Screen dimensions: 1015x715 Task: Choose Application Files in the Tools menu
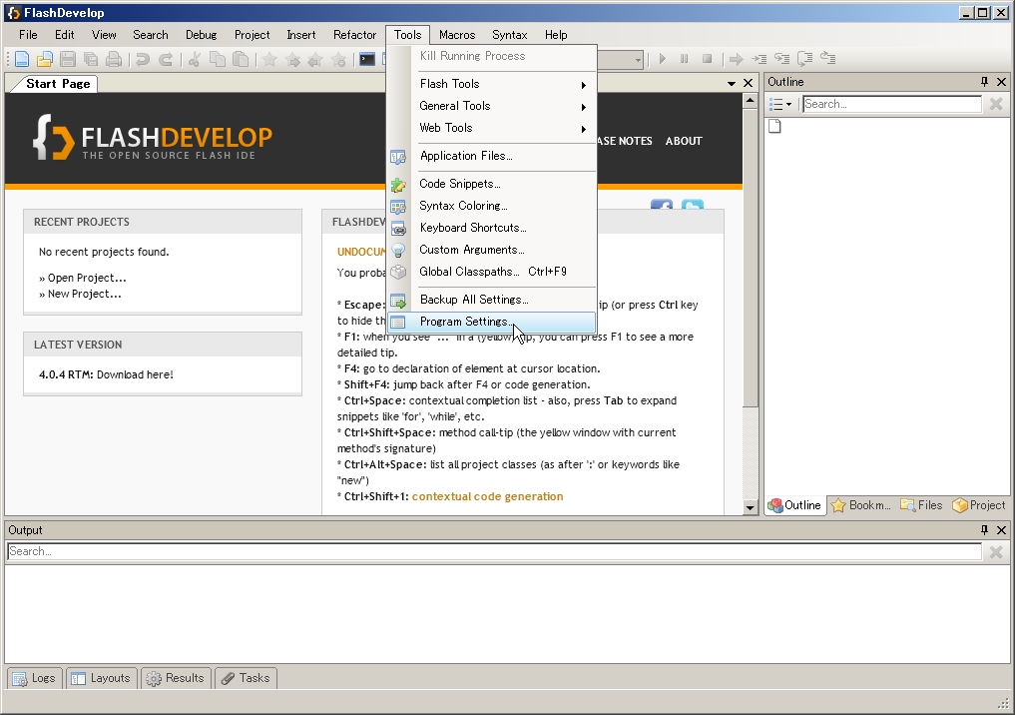click(492, 156)
